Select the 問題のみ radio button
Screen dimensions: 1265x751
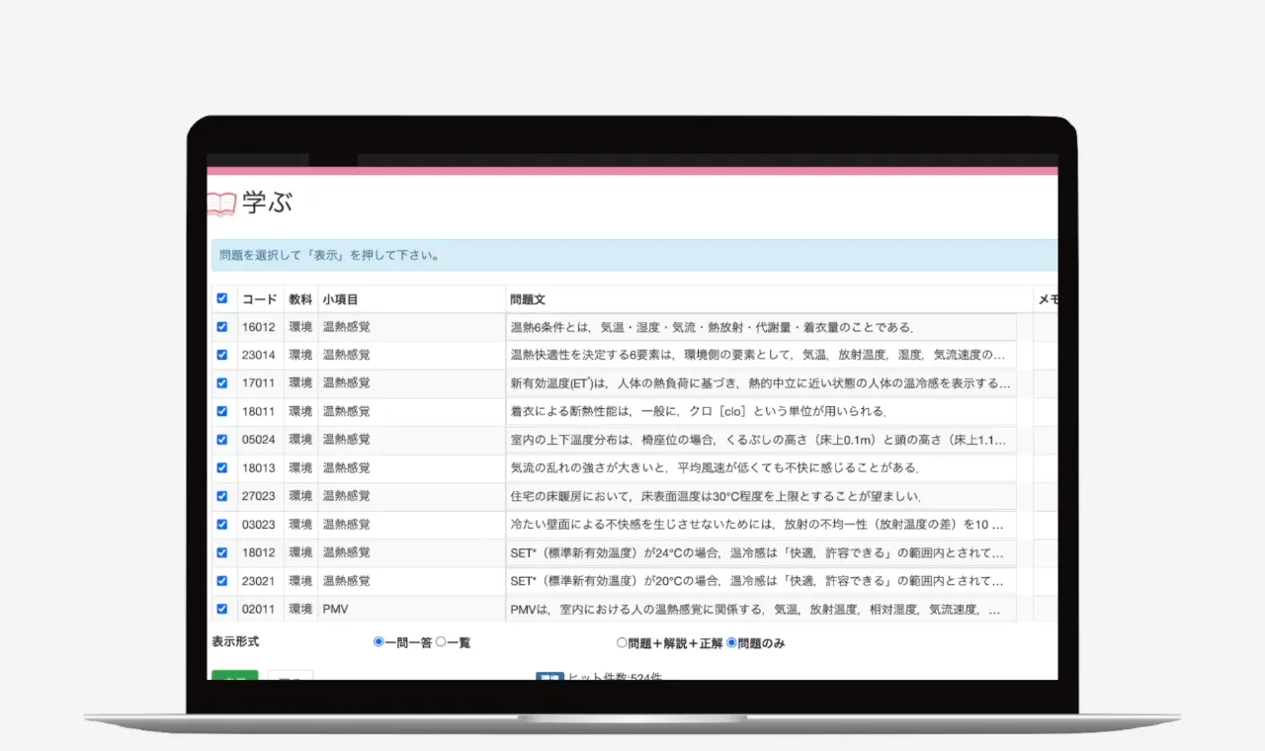coord(731,642)
